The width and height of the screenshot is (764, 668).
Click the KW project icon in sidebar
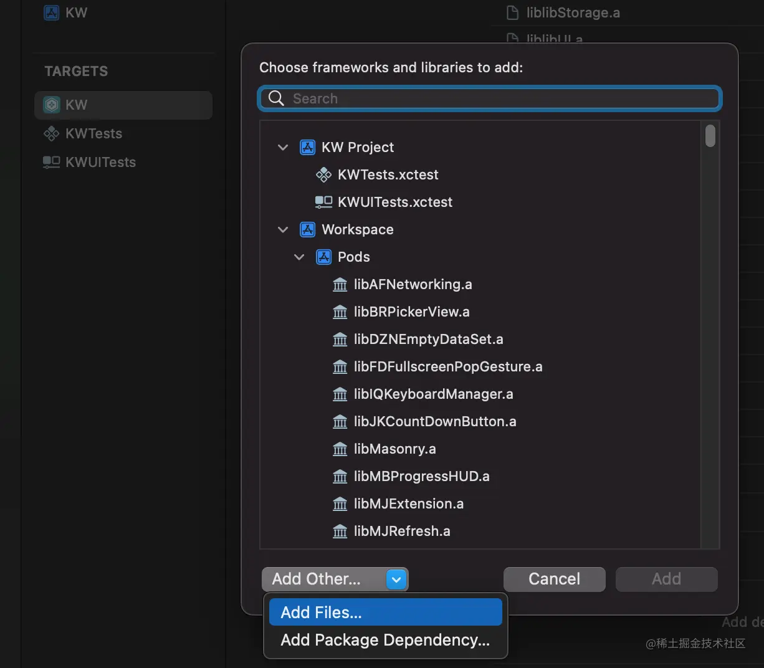[x=52, y=12]
